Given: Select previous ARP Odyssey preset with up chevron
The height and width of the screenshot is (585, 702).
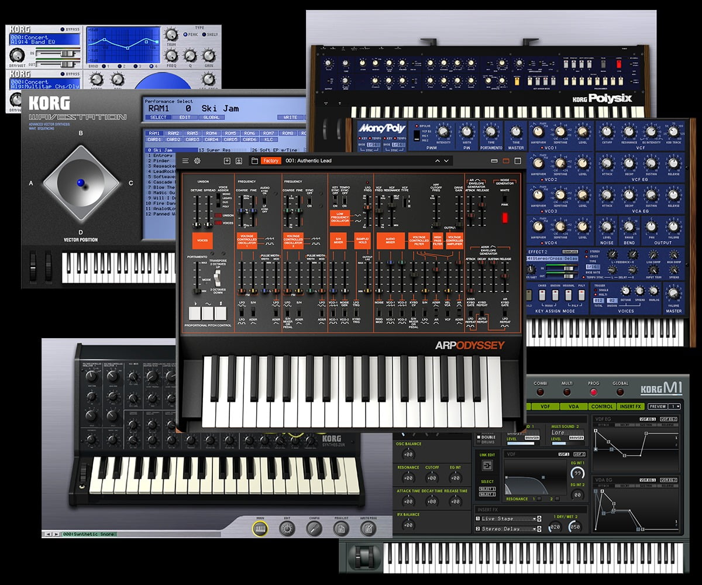Looking at the screenshot, I should point(437,161).
